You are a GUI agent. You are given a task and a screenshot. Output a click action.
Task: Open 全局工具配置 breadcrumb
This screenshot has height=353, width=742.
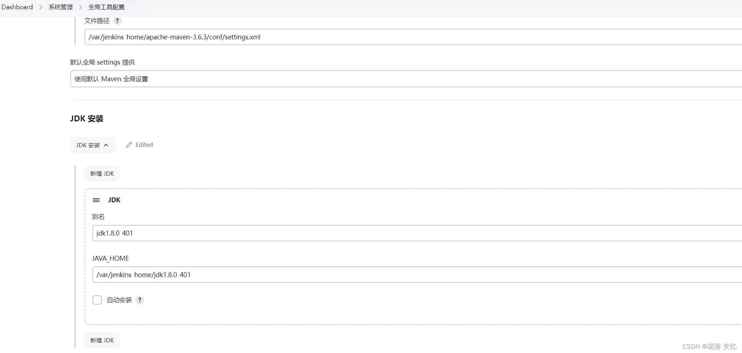(107, 7)
